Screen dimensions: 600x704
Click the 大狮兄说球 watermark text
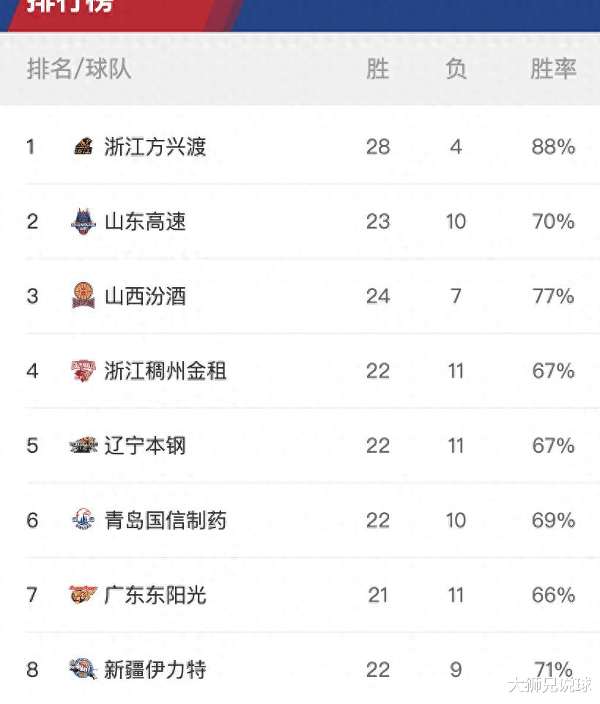click(x=551, y=685)
